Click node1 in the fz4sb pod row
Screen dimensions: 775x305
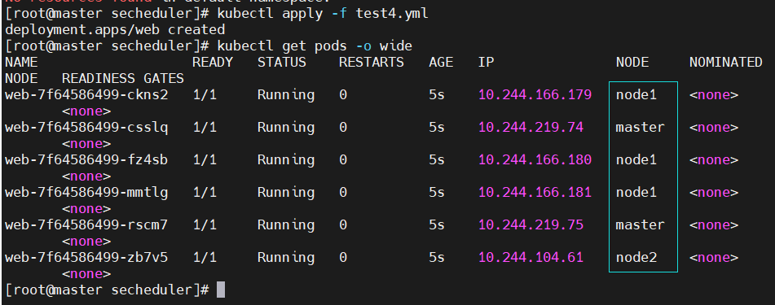pyautogui.click(x=636, y=160)
